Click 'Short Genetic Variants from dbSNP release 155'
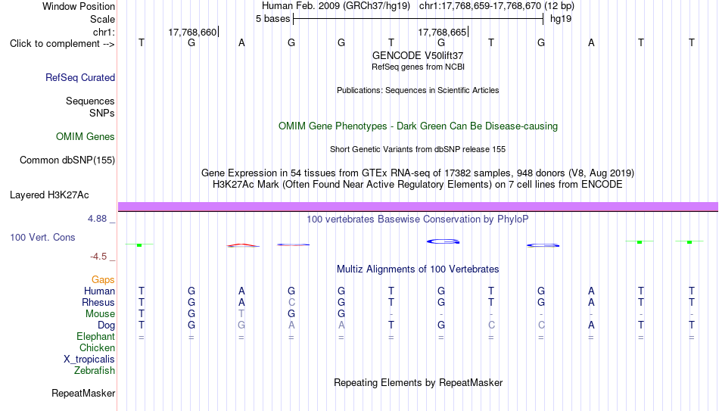Image resolution: width=719 pixels, height=411 pixels. [418, 150]
